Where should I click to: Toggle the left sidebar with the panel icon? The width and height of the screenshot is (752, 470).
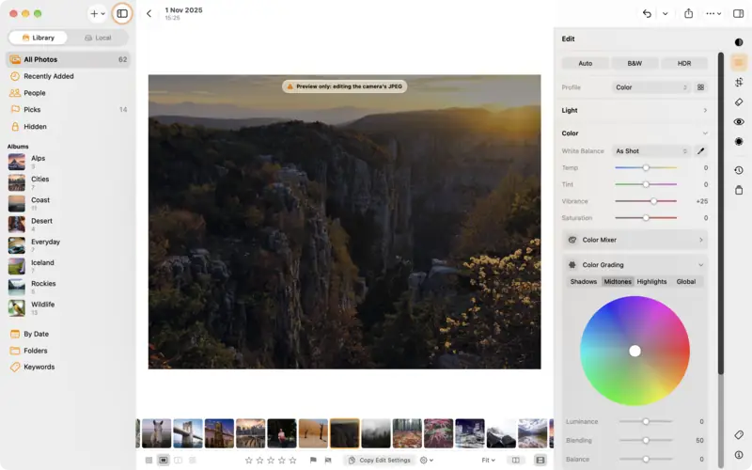122,13
